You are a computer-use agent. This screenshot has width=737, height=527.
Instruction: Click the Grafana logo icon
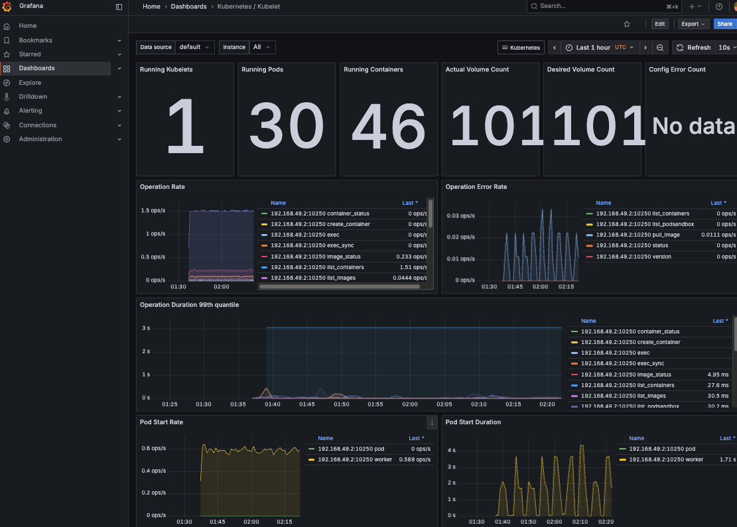[x=7, y=7]
